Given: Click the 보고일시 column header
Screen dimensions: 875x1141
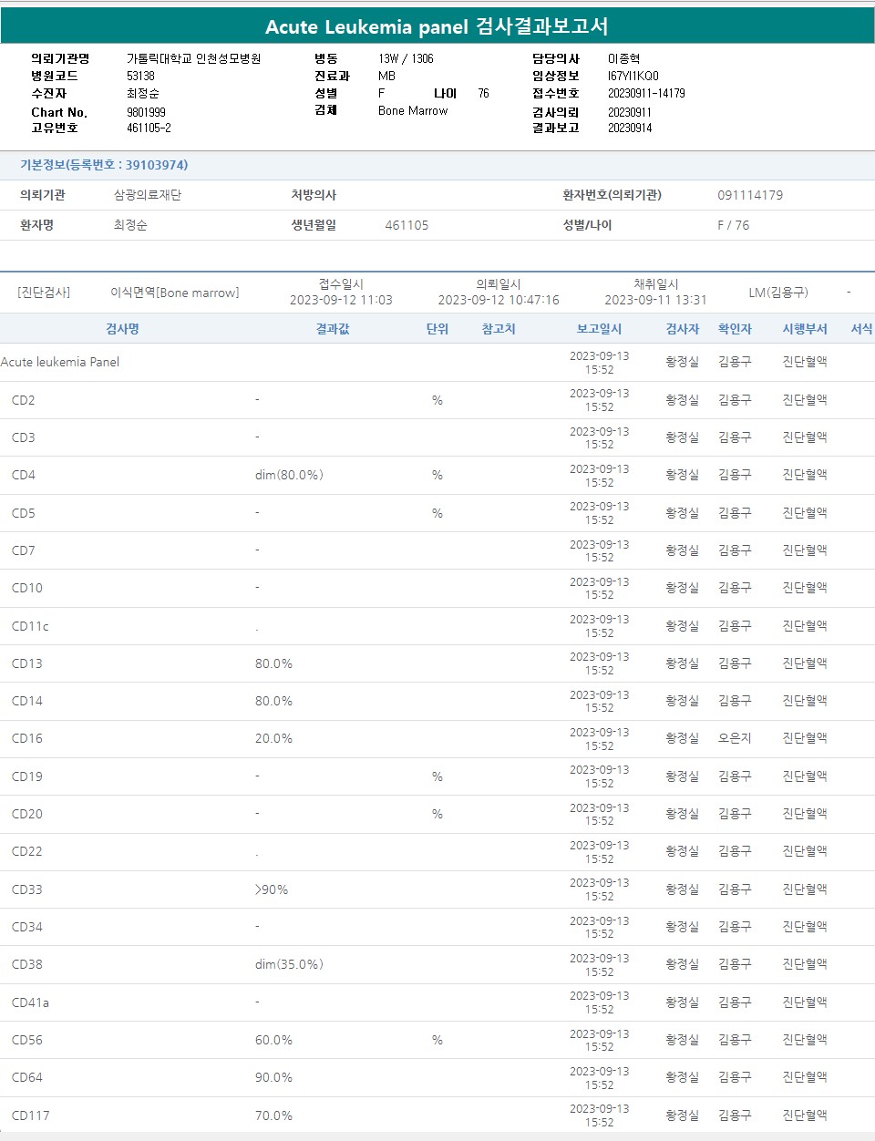Looking at the screenshot, I should [x=599, y=329].
